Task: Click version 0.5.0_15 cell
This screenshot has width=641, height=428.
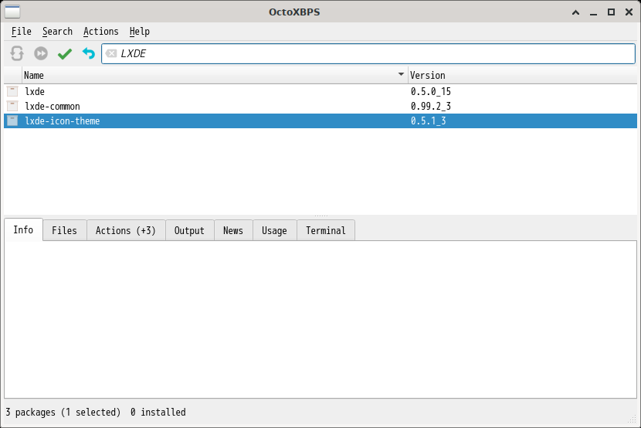Action: point(431,92)
